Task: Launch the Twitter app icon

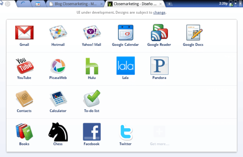Action: (x=126, y=132)
